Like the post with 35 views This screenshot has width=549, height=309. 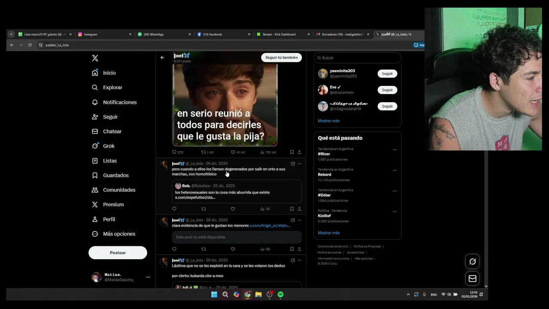pos(233,209)
